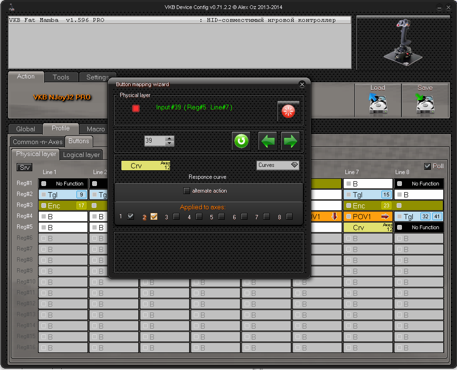Switch to the Action tab
This screenshot has height=370, width=457.
26,77
